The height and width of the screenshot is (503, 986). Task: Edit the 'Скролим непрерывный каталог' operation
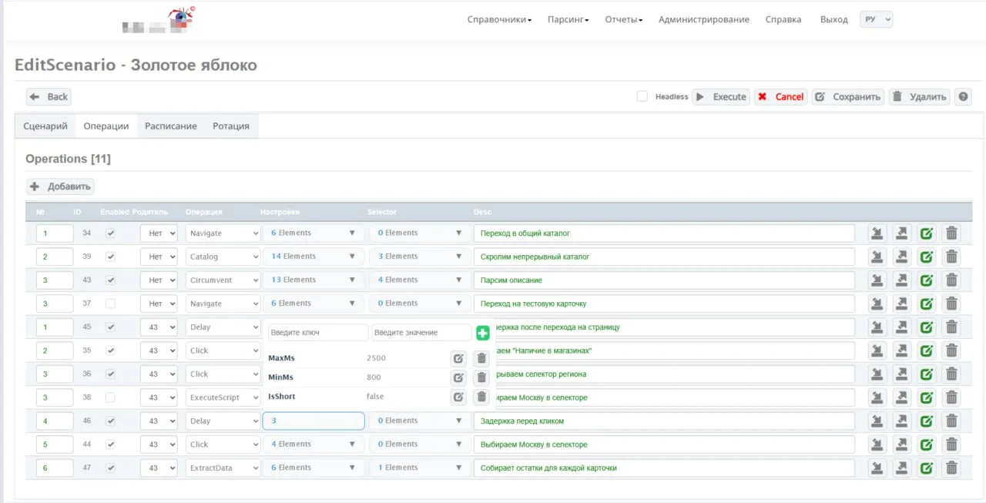point(927,257)
